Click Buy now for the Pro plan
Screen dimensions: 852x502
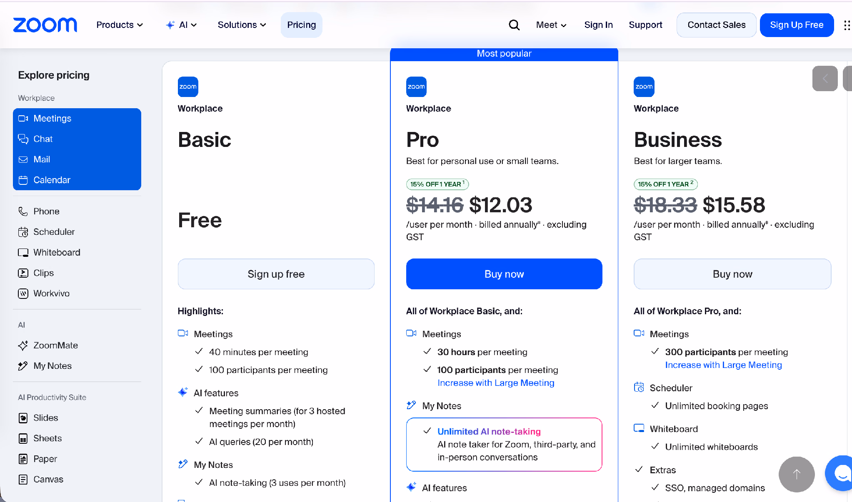tap(504, 274)
